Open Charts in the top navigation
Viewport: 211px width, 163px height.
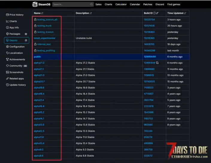click(x=108, y=4)
